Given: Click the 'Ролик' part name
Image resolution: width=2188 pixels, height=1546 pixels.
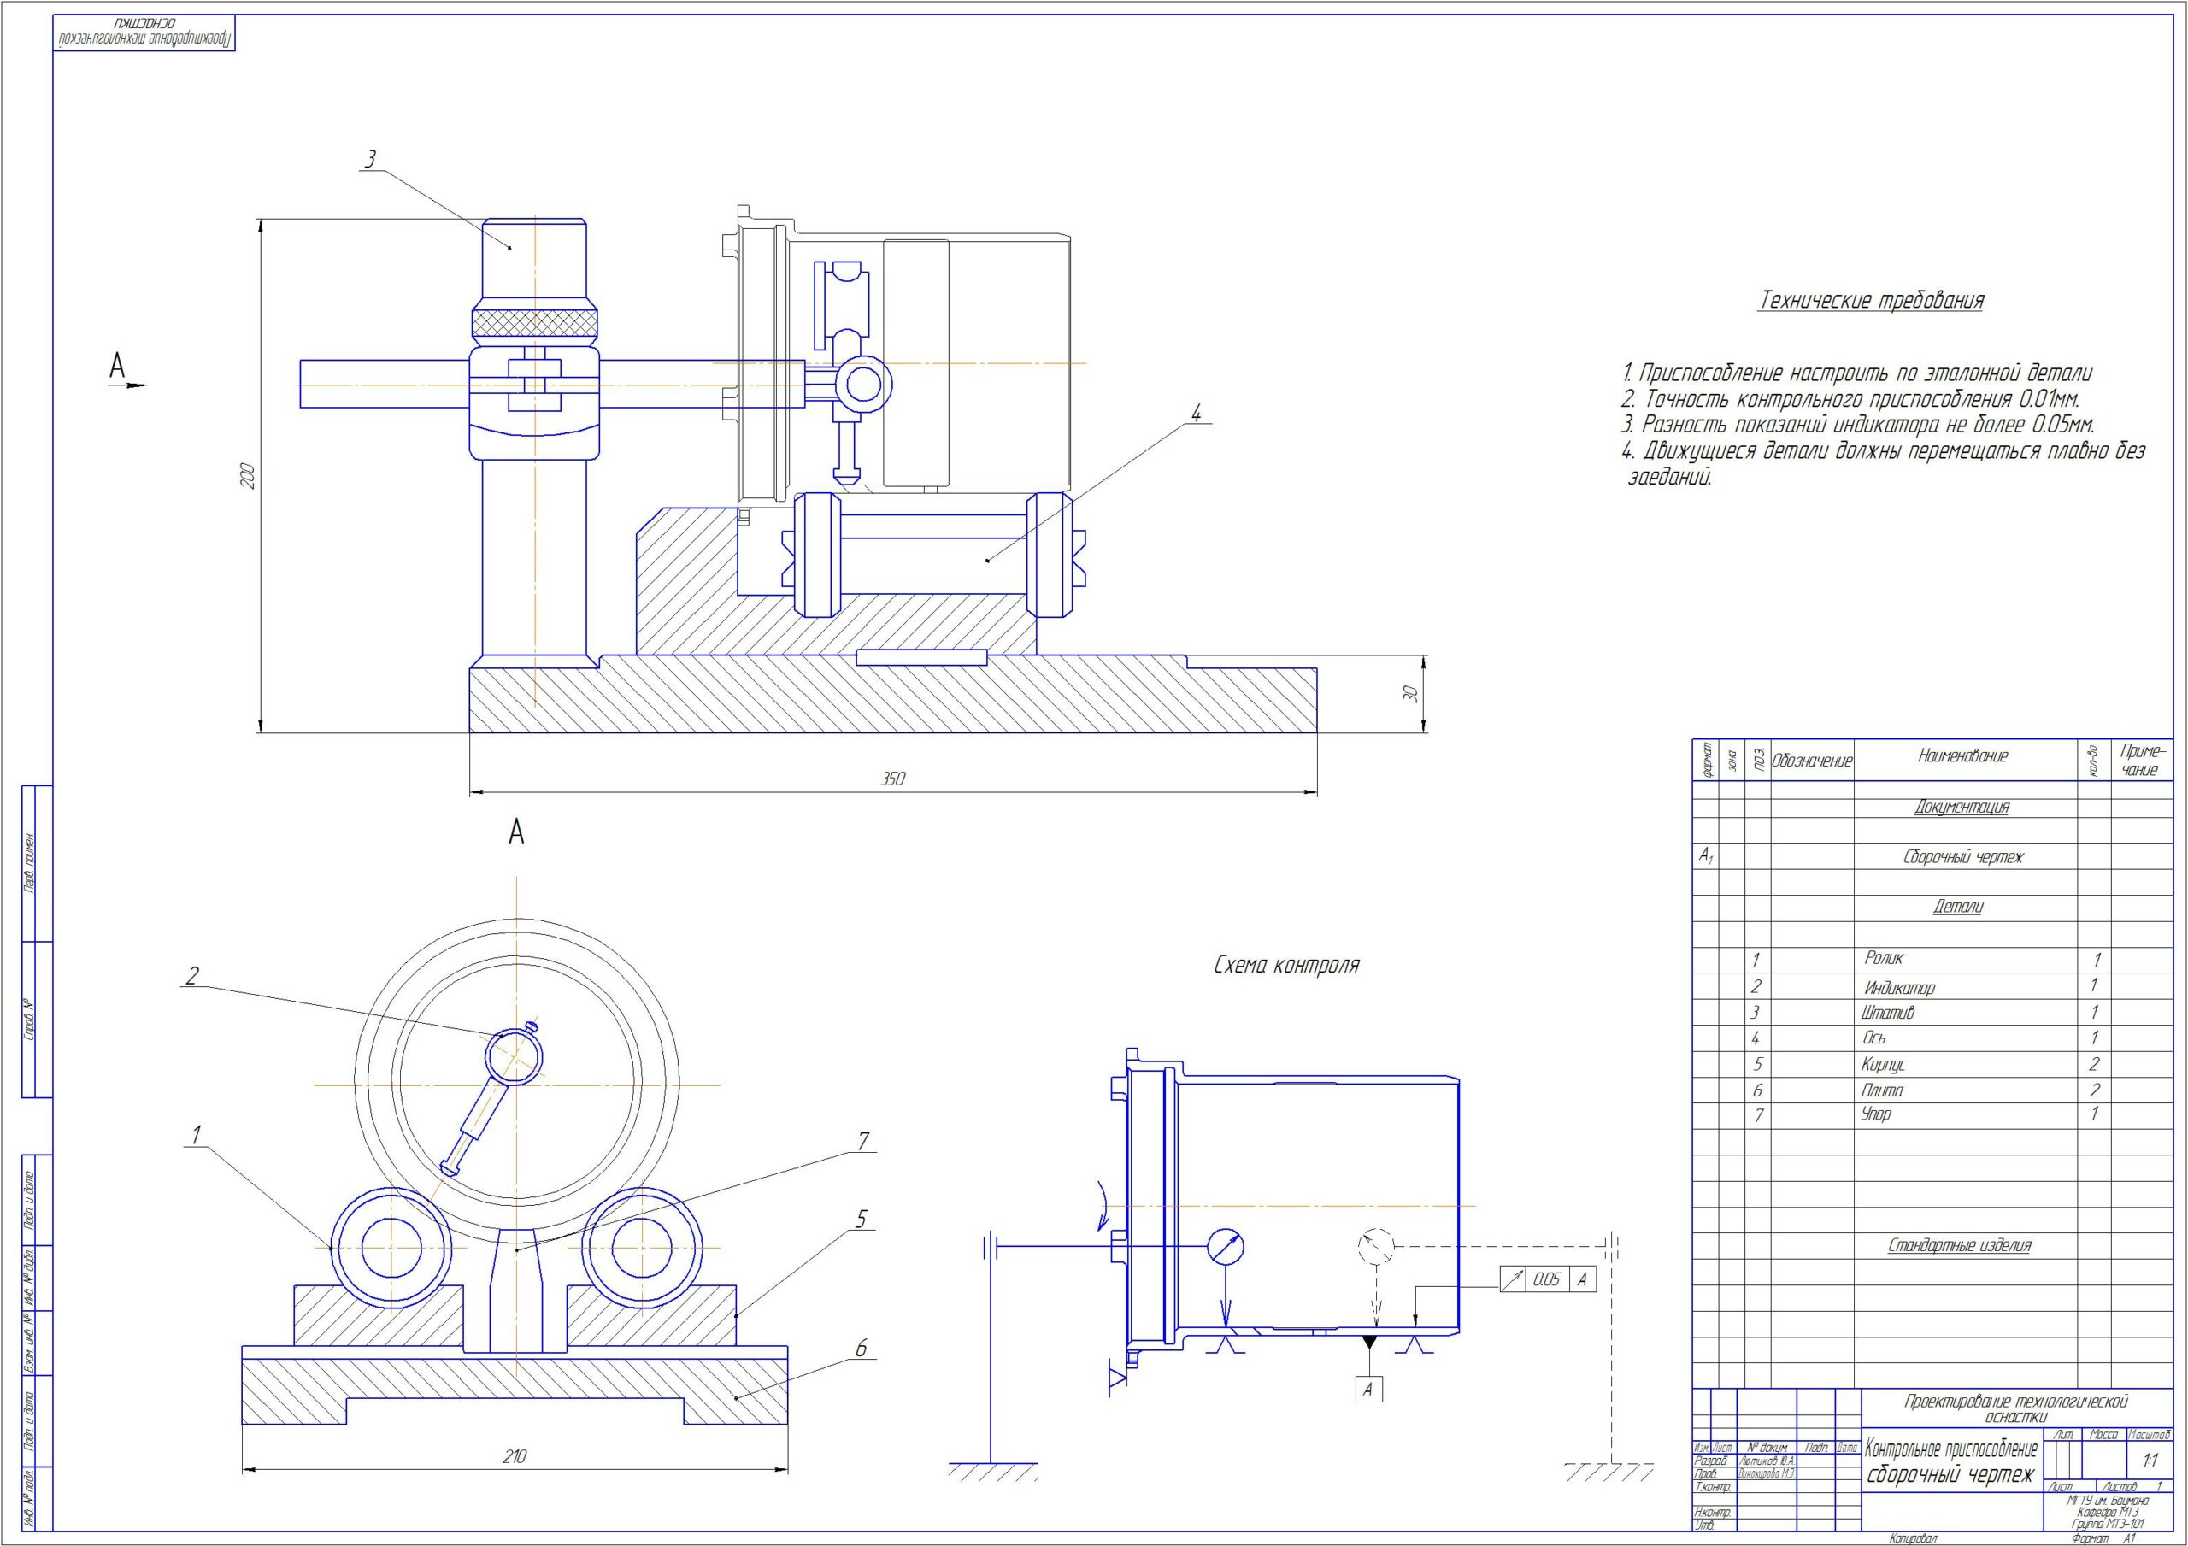Looking at the screenshot, I should click(1884, 957).
